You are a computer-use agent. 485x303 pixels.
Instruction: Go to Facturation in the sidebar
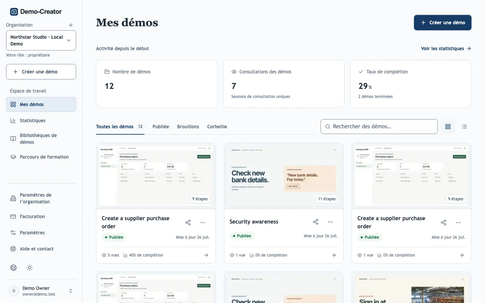tap(41, 216)
